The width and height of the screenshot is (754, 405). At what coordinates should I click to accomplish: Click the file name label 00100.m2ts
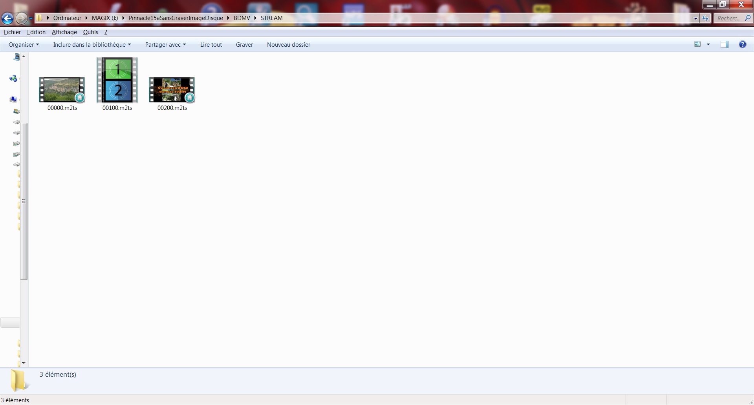117,108
